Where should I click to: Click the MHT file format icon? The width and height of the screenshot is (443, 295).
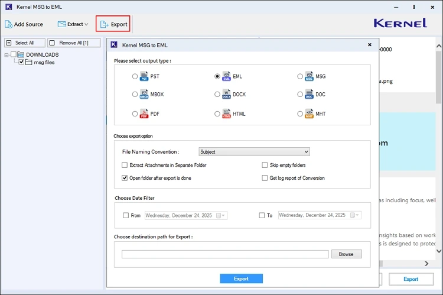coord(310,114)
